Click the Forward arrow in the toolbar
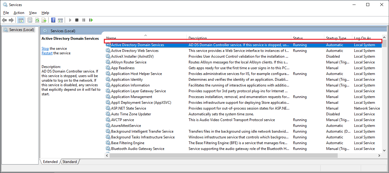Screen dimensions: 389x173 [x=11, y=20]
